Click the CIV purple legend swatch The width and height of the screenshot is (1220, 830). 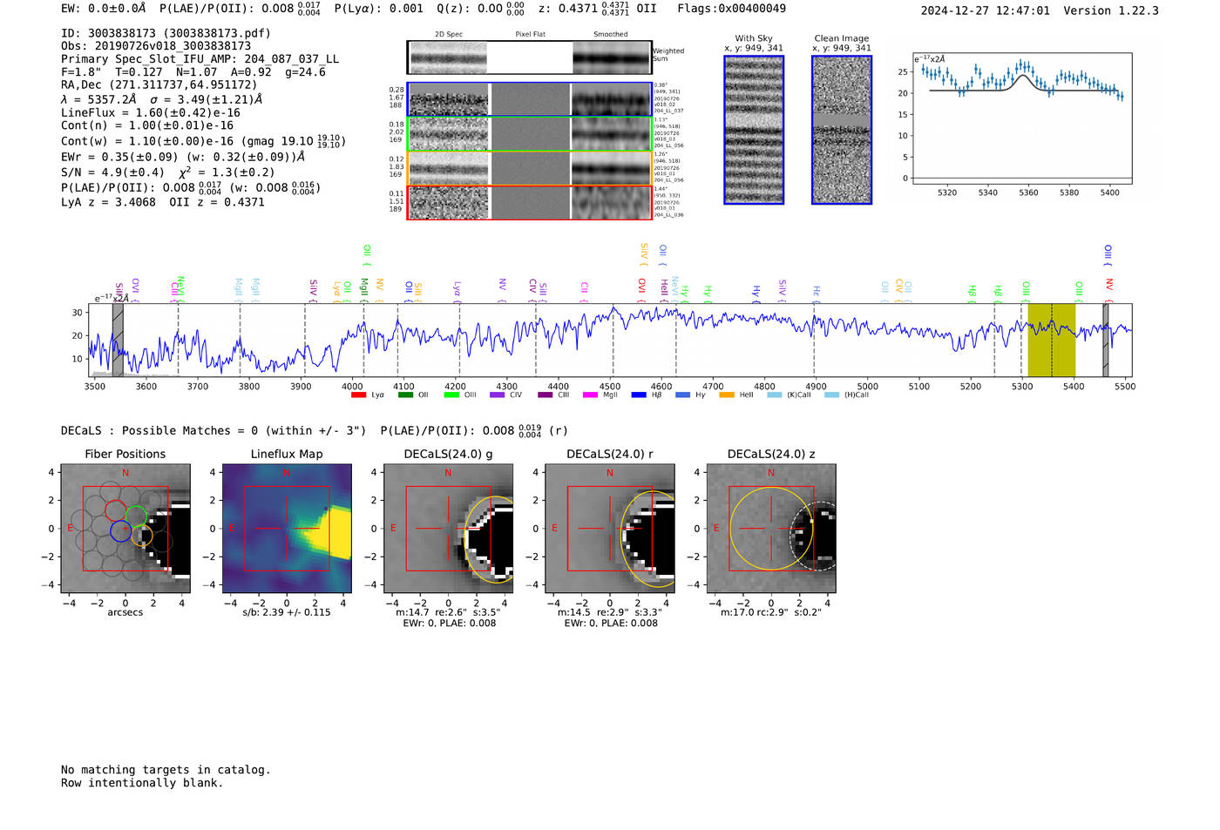click(x=498, y=395)
